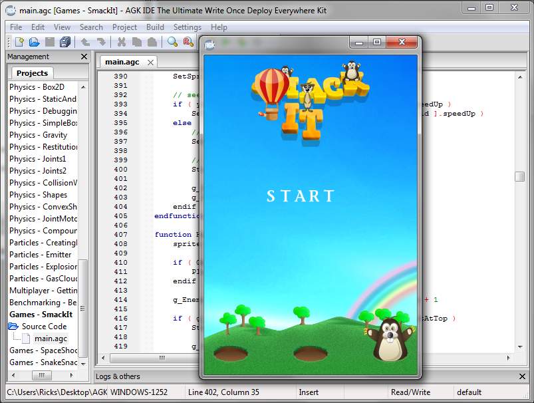Close the main.agc editor tab

(x=150, y=63)
